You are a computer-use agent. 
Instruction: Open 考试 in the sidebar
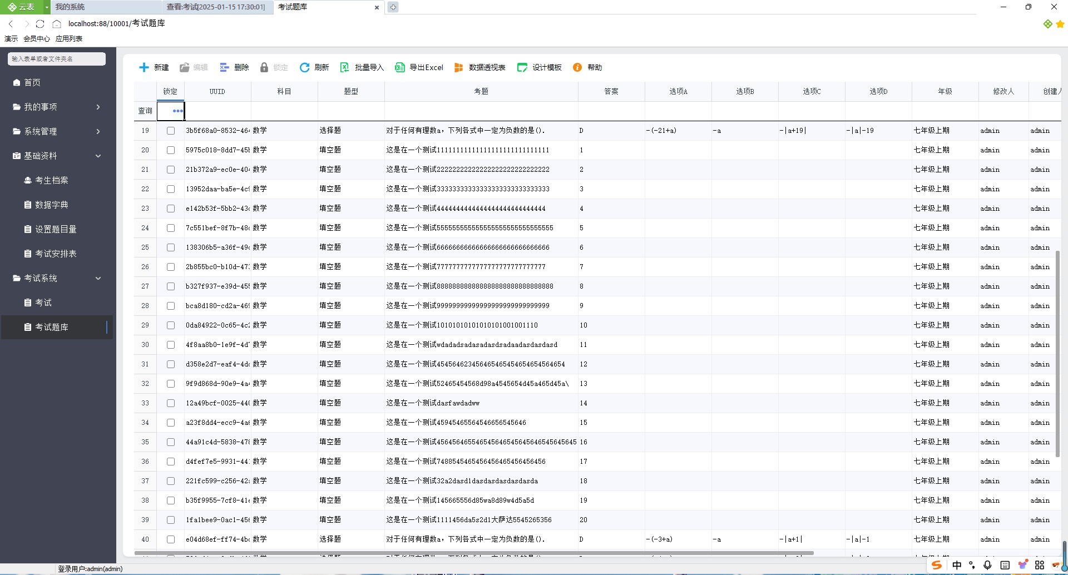click(58, 303)
